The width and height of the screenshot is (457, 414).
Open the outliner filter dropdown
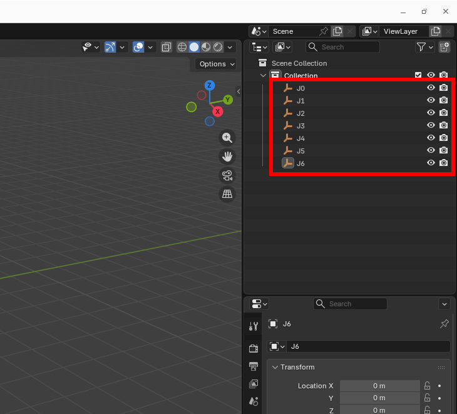click(x=424, y=47)
